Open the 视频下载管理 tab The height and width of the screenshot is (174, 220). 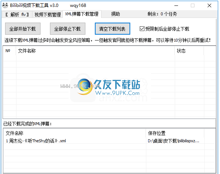click(x=47, y=15)
